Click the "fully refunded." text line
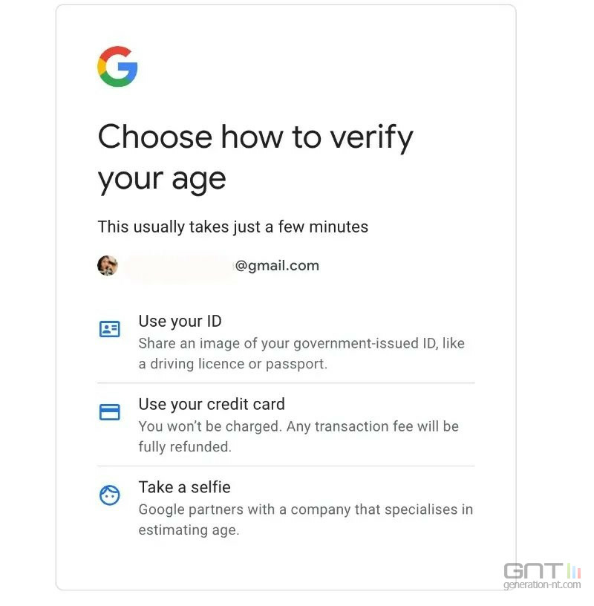Screen dimensions: 594x606 pos(185,447)
